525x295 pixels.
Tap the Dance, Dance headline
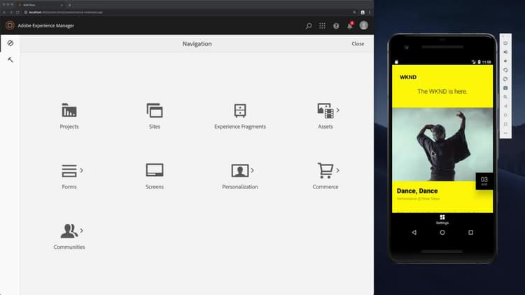click(417, 191)
